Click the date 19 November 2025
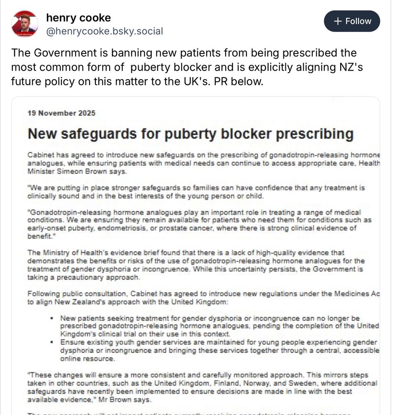The width and height of the screenshot is (400, 415). tap(61, 113)
